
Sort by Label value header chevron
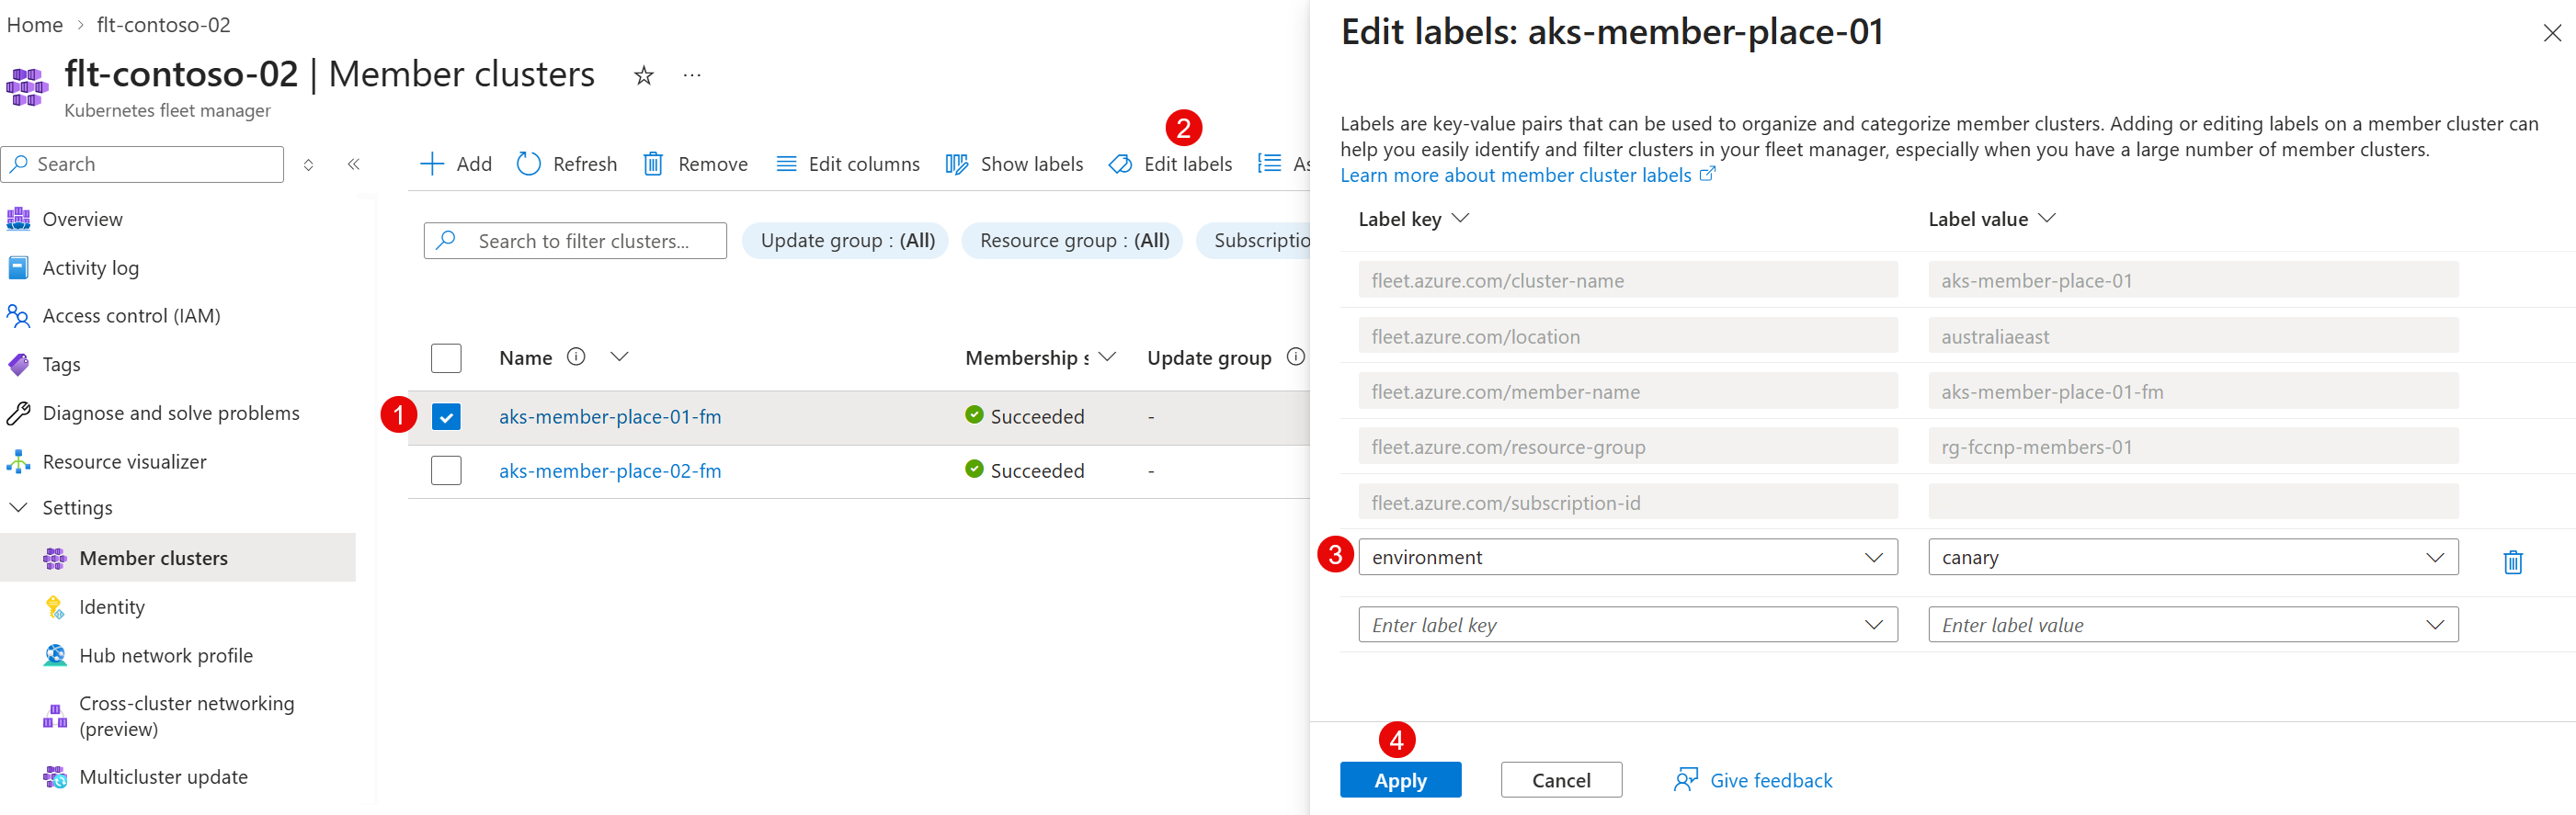click(2047, 218)
